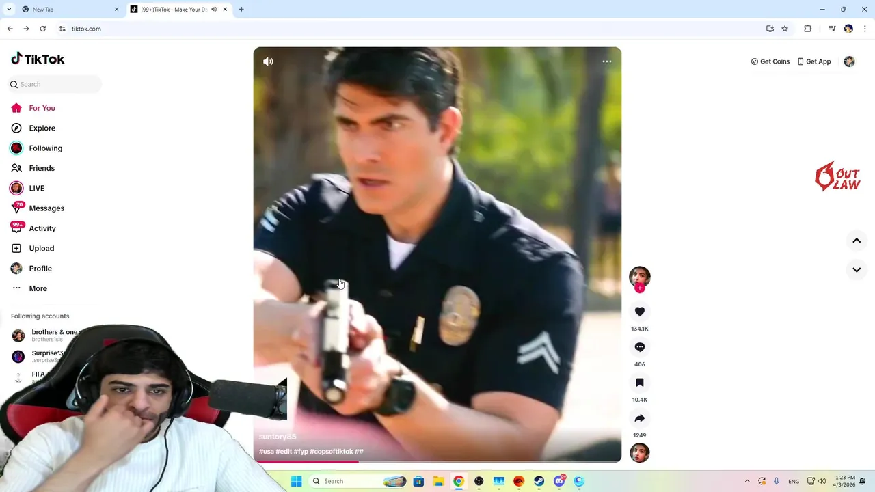Install the app with the address bar icon
The width and height of the screenshot is (875, 492).
coord(770,29)
